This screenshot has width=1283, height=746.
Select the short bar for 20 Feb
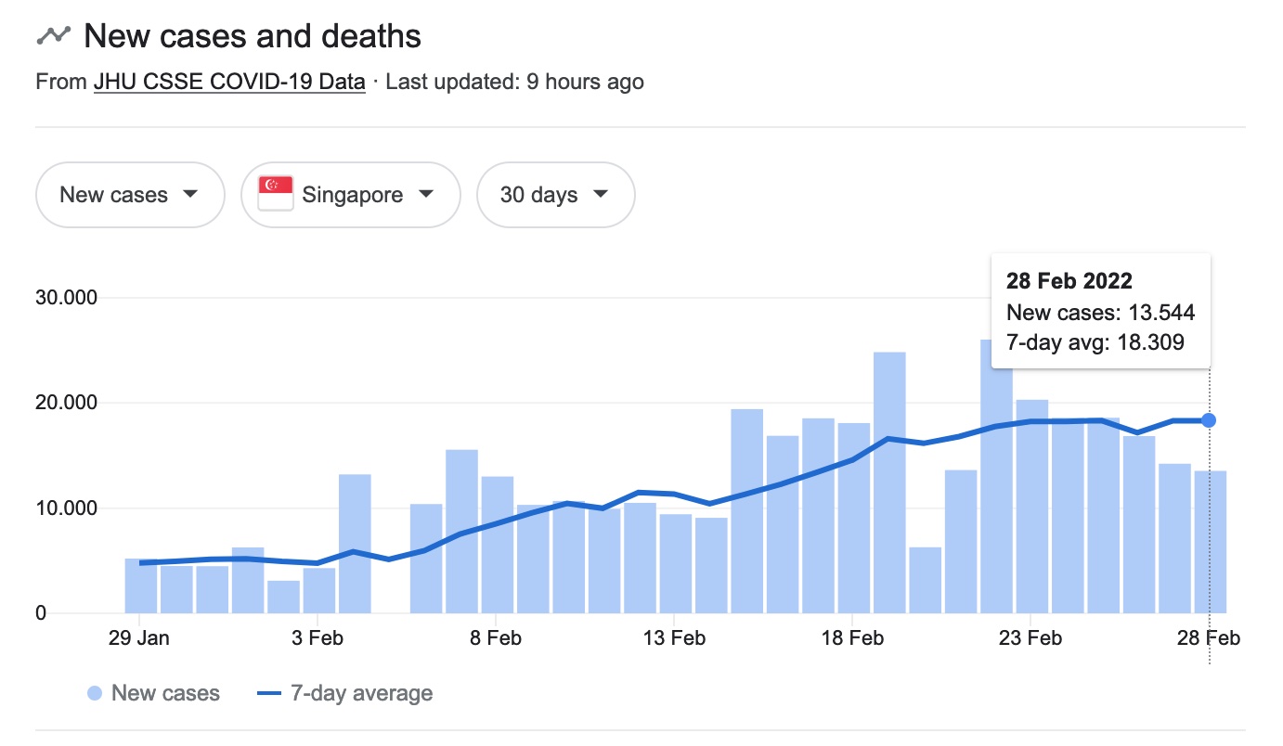coord(925,580)
